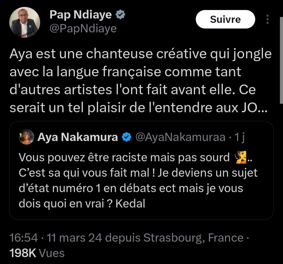This screenshot has width=283, height=264.
Task: Open the @PapNdiaye handle link
Action: (x=83, y=28)
